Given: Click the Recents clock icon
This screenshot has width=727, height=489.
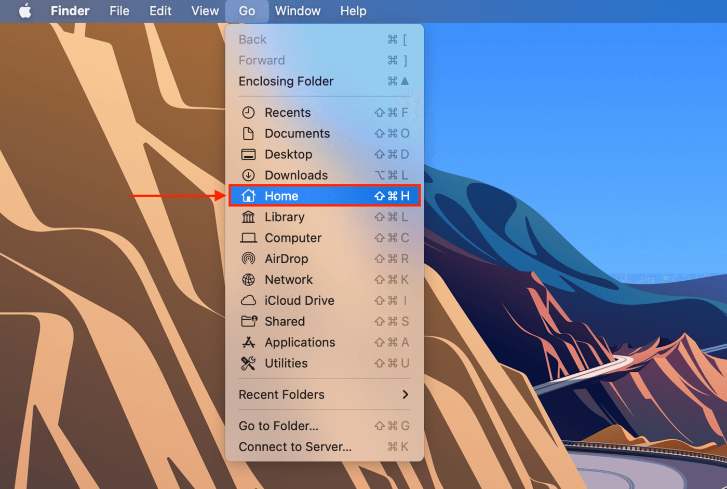Looking at the screenshot, I should tap(249, 113).
